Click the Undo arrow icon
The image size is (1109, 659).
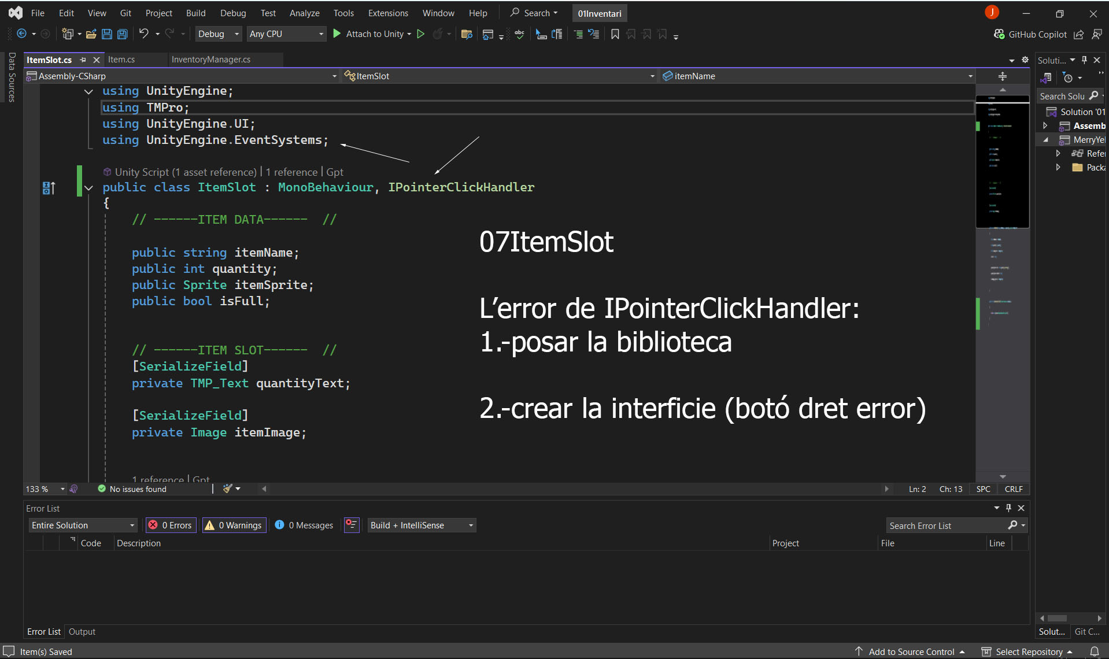pyautogui.click(x=143, y=34)
